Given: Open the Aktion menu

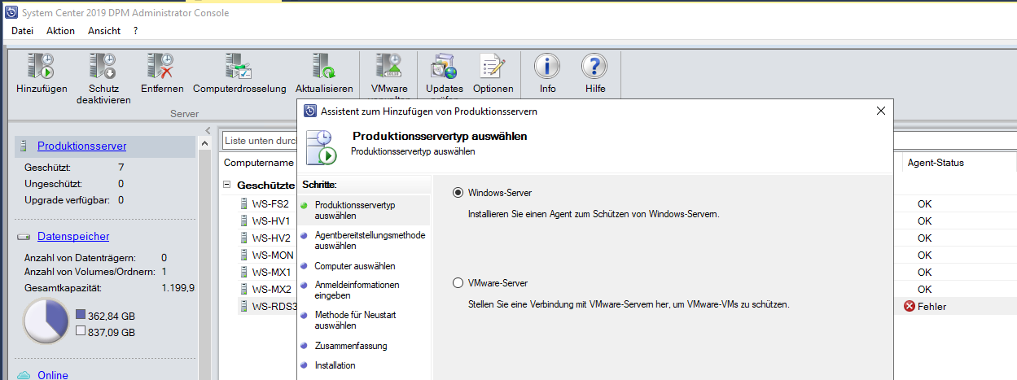Looking at the screenshot, I should pos(60,31).
